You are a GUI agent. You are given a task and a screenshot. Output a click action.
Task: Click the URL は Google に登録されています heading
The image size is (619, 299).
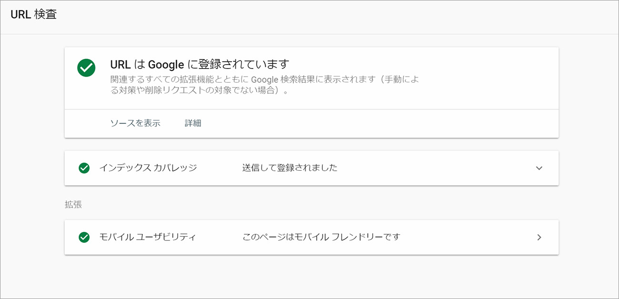click(200, 64)
